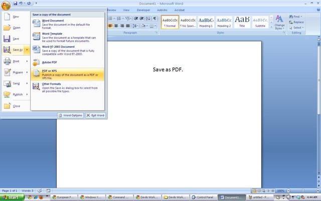This screenshot has width=321, height=201.
Task: Choose New in the Office menu
Action: point(16,17)
